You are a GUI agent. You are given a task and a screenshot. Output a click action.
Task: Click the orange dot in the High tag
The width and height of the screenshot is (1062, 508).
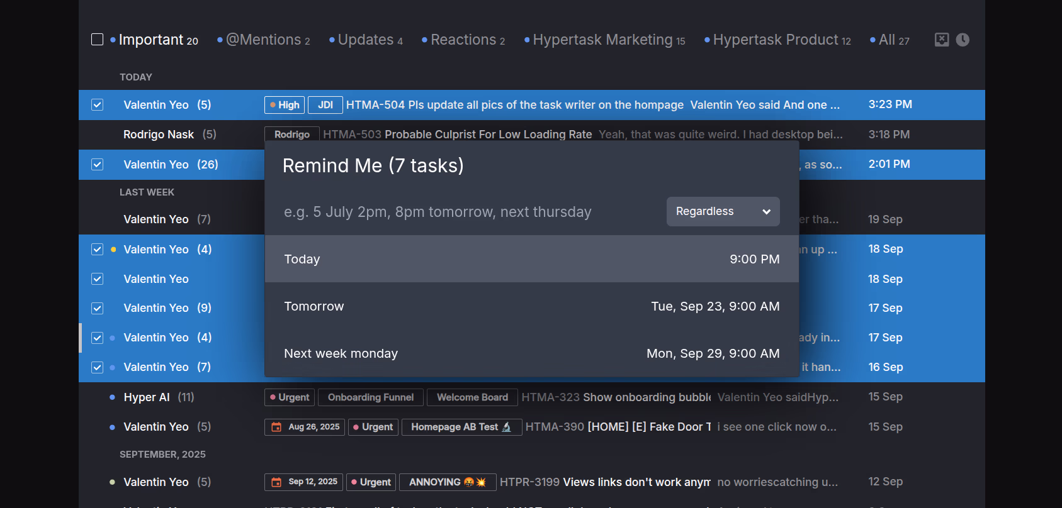coord(273,105)
